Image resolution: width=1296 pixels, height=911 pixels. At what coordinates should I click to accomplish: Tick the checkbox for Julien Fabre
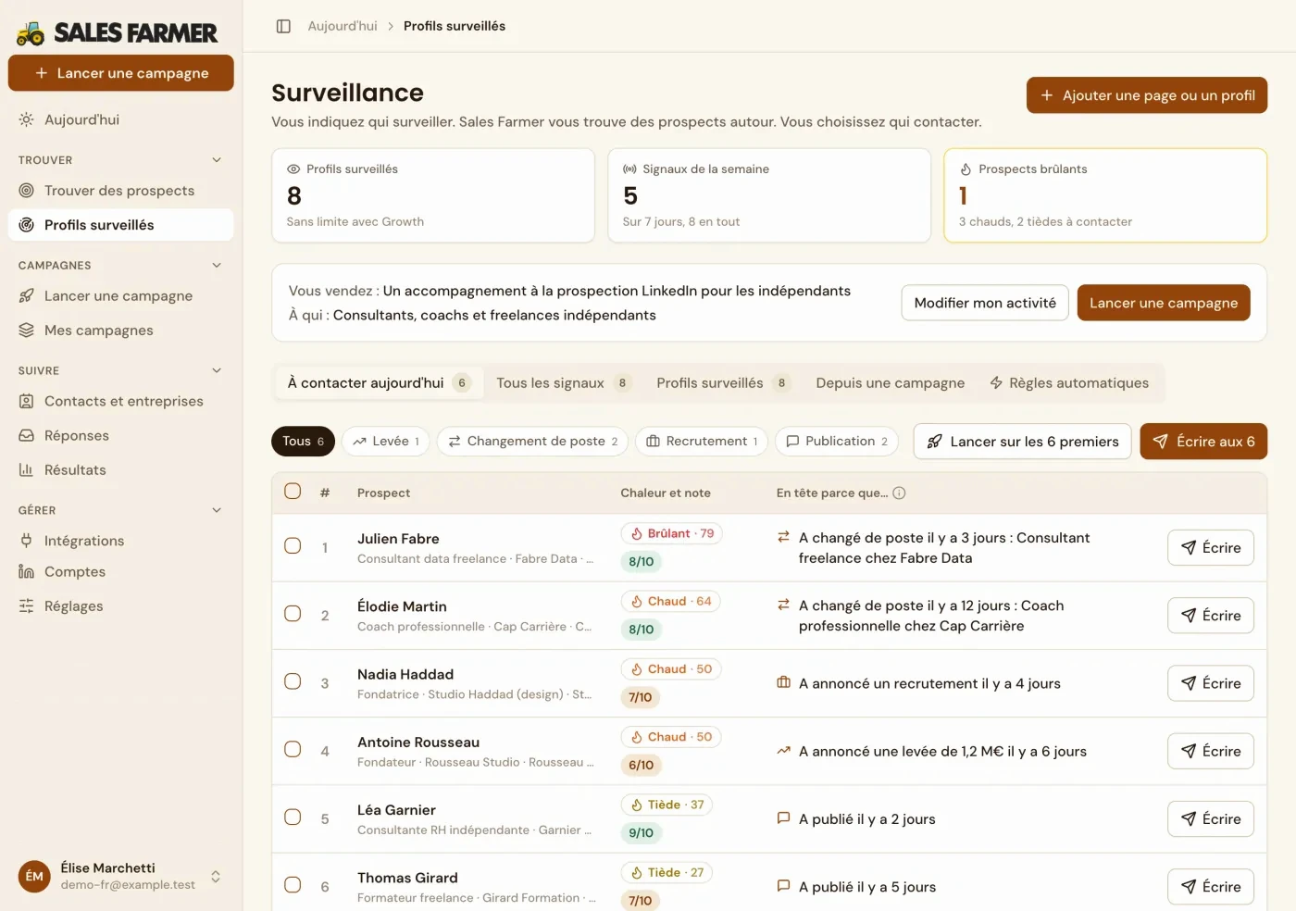click(x=293, y=545)
